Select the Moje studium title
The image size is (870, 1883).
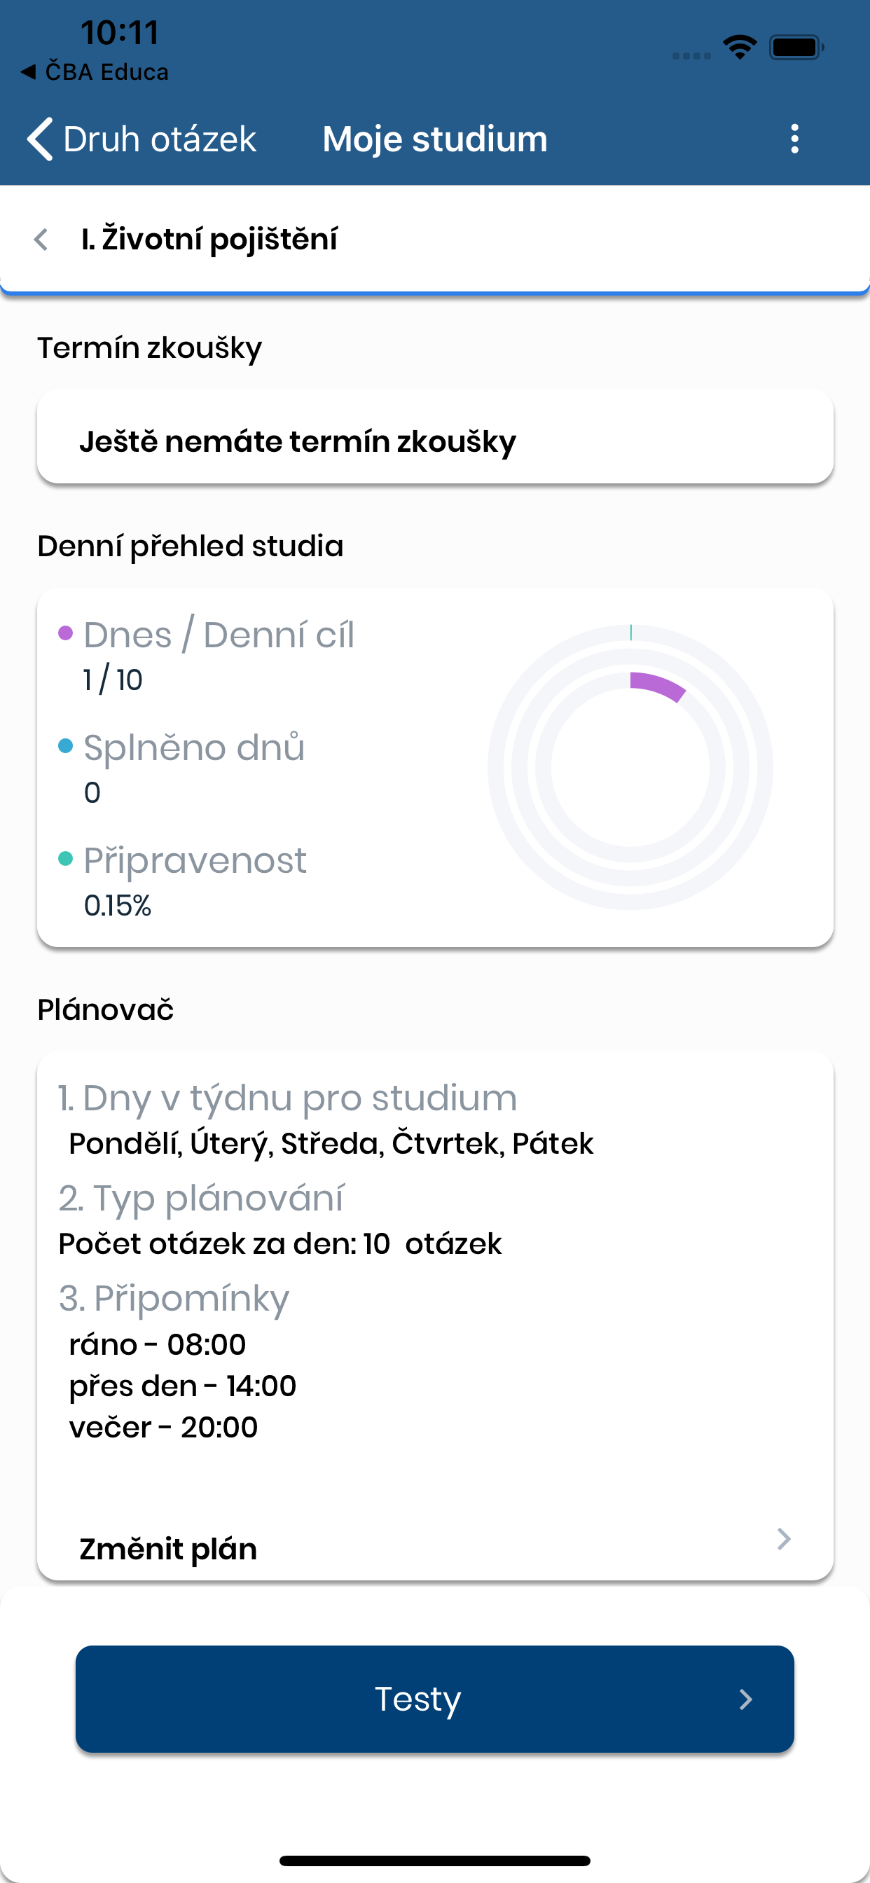435,139
